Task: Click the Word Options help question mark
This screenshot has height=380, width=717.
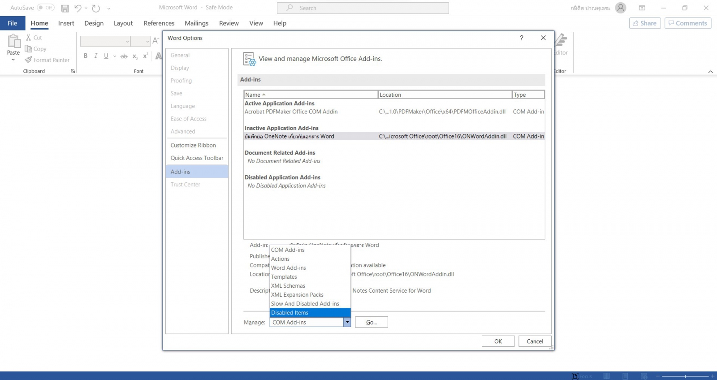Action: (x=521, y=38)
